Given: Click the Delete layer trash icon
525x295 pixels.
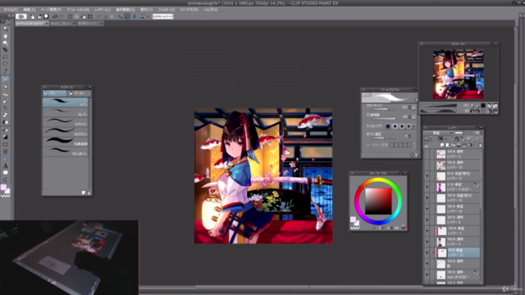Looking at the screenshot, I should (x=481, y=145).
